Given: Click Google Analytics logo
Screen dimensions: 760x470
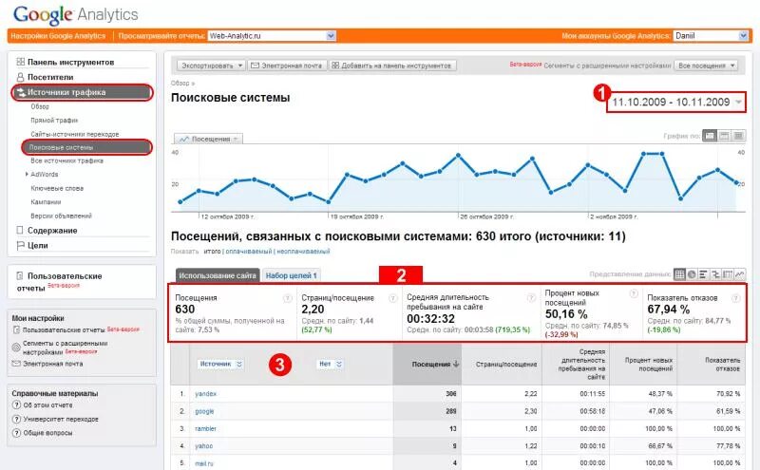Looking at the screenshot, I should [x=76, y=15].
